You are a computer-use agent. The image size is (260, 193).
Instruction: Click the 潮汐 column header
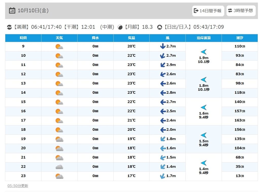point(240,38)
